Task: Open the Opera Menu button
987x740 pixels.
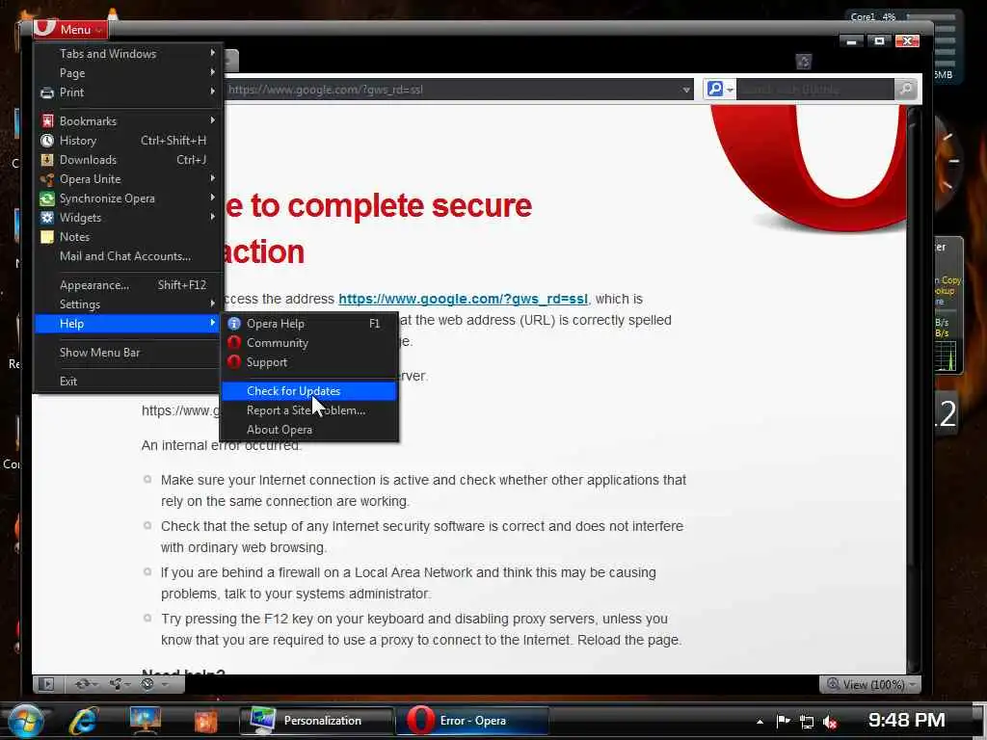Action: tap(70, 29)
